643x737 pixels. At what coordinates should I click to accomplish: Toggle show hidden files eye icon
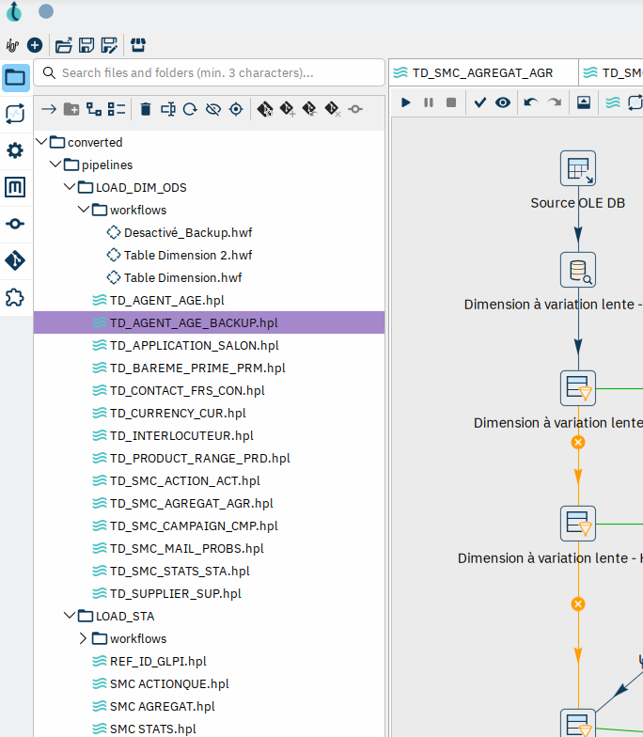coord(213,109)
